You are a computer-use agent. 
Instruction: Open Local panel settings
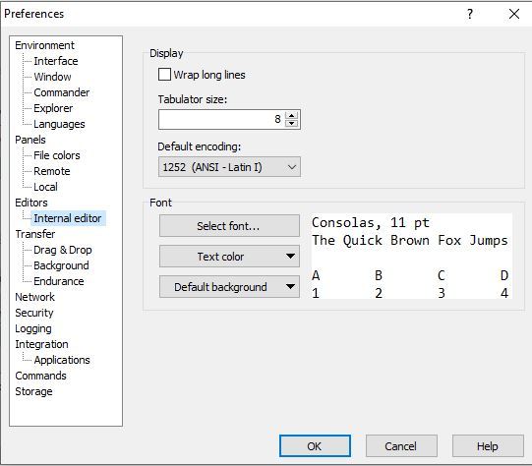[45, 187]
